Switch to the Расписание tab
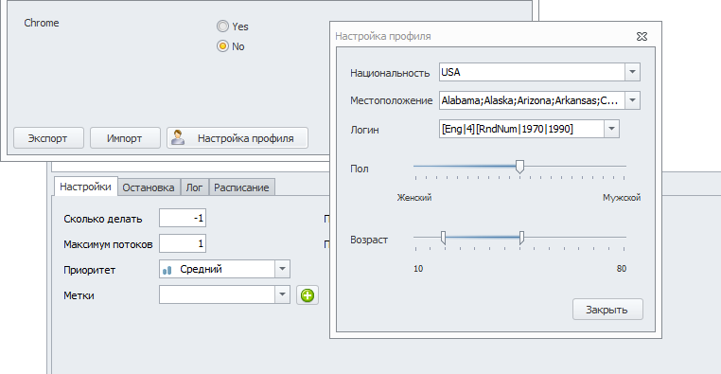Screen dimensions: 721x374 [241, 187]
